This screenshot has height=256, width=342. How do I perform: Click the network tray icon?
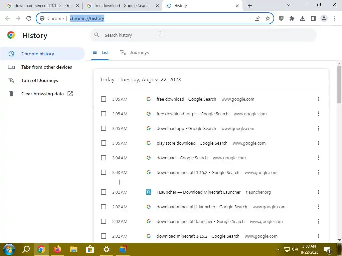(287, 249)
